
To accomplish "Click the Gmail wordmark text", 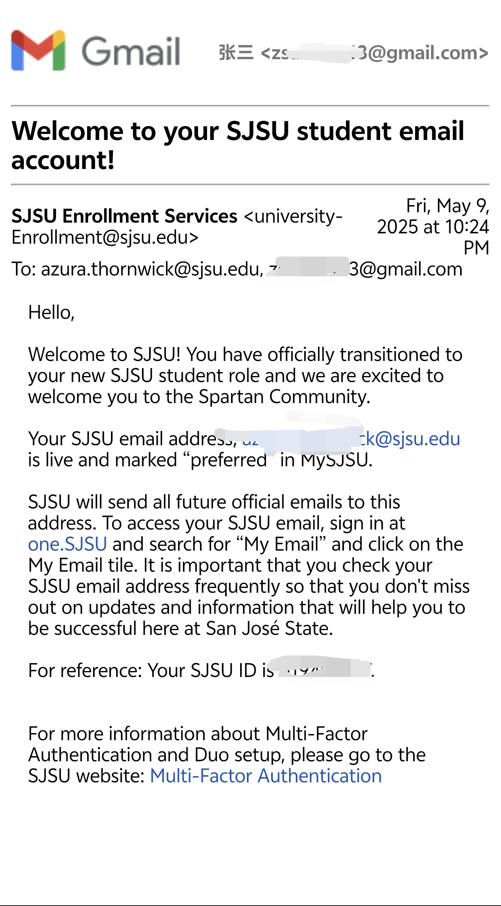I will tap(131, 51).
